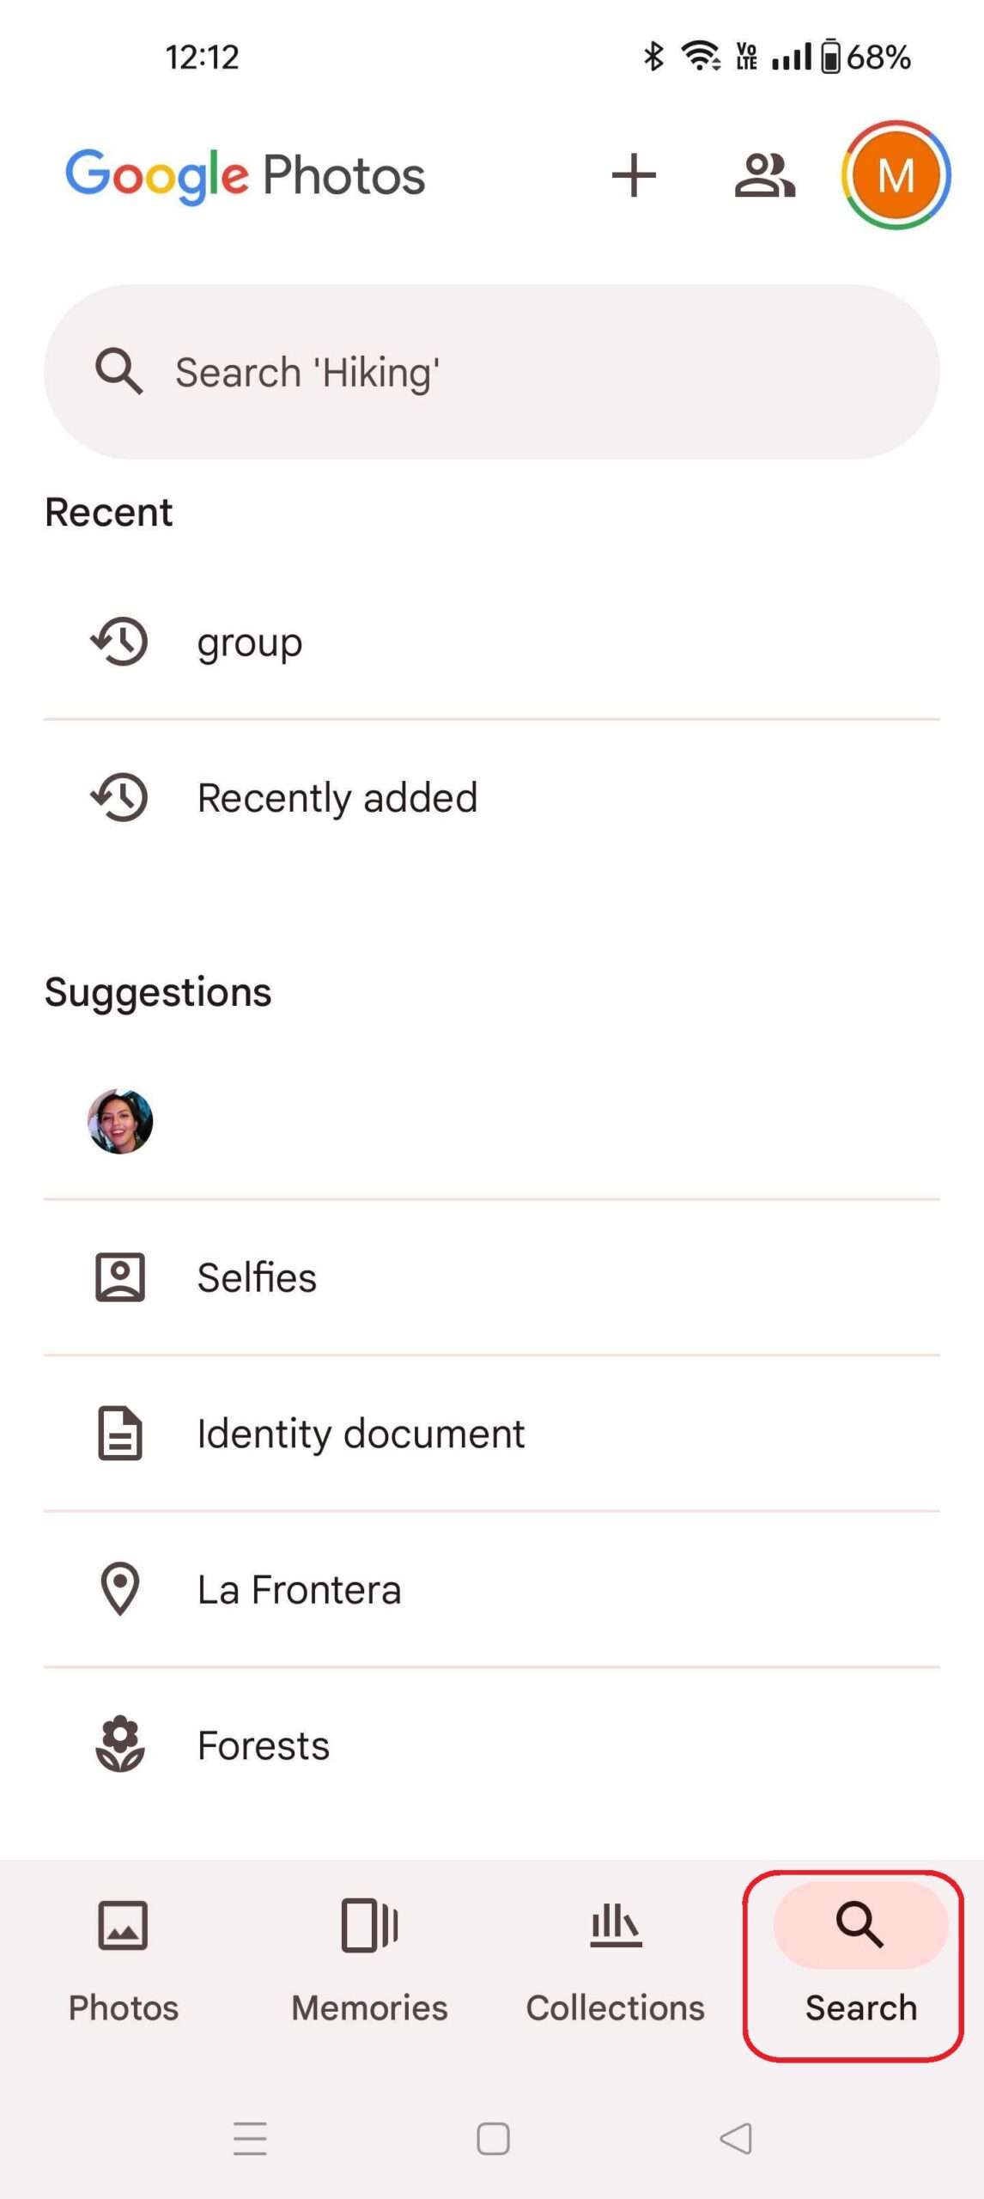
Task: Tap the Forests flower icon
Action: point(120,1745)
